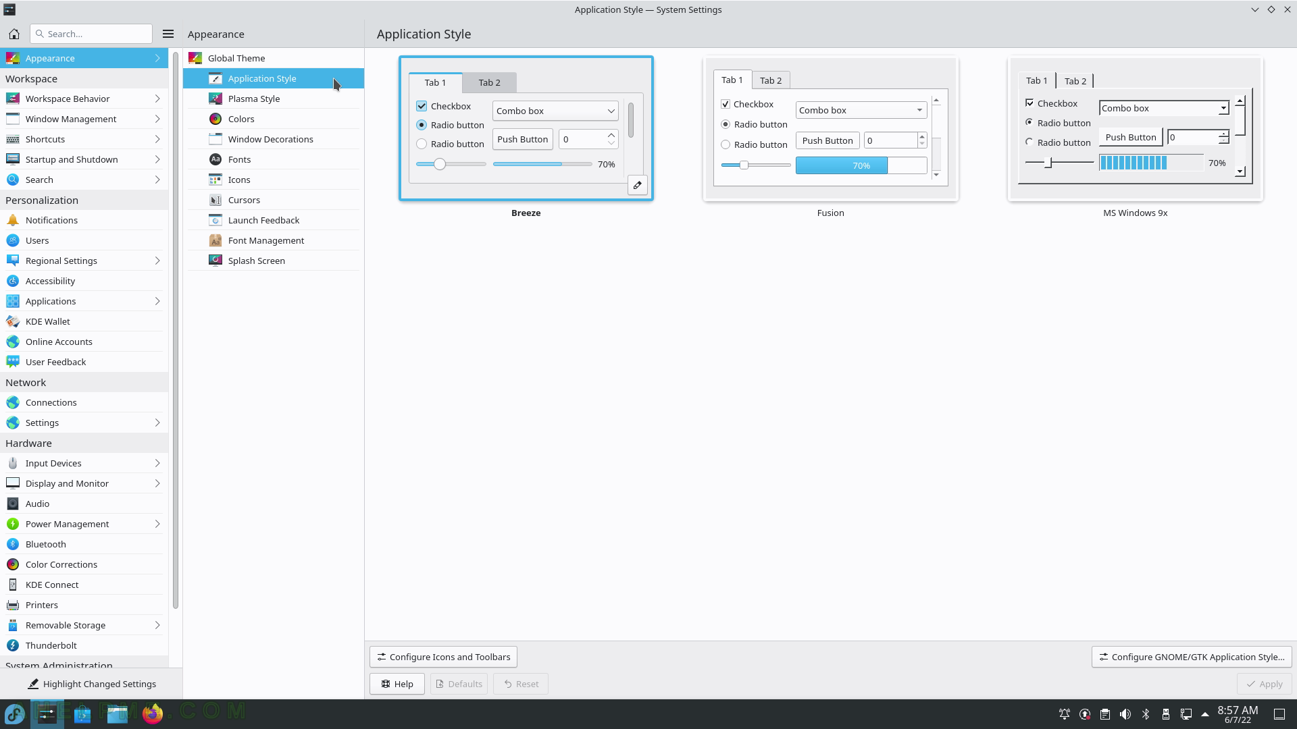This screenshot has height=729, width=1297.
Task: Click the Help button
Action: pos(397,684)
